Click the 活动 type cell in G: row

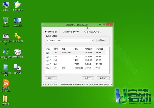[64, 68]
